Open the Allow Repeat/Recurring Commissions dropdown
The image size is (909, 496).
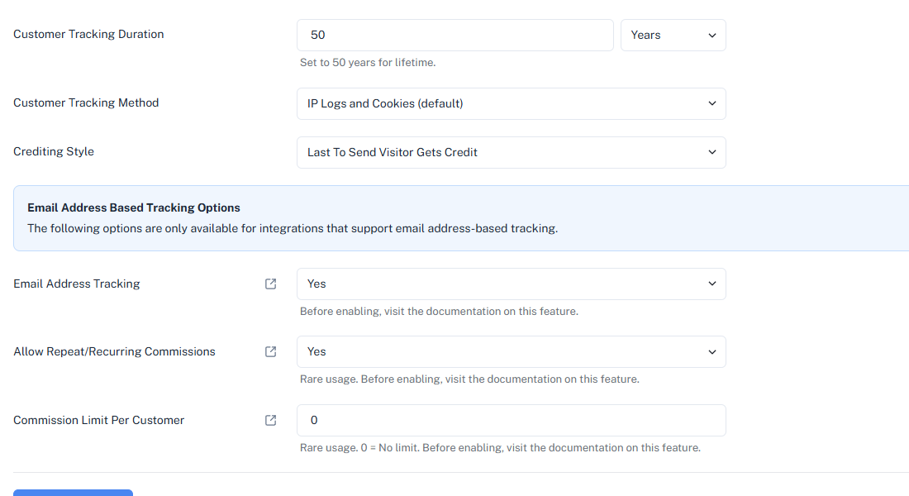click(x=511, y=351)
